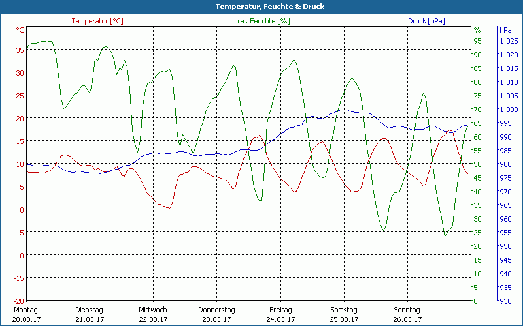Select the date '26.03.17'
The height and width of the screenshot is (326, 523).
pos(407,319)
